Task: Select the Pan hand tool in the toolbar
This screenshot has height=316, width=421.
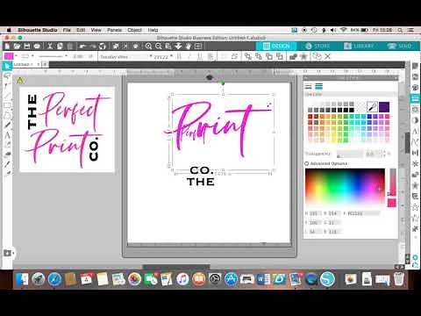Action: coord(189,46)
